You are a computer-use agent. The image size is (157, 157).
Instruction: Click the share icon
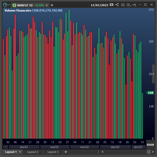click(117, 5)
